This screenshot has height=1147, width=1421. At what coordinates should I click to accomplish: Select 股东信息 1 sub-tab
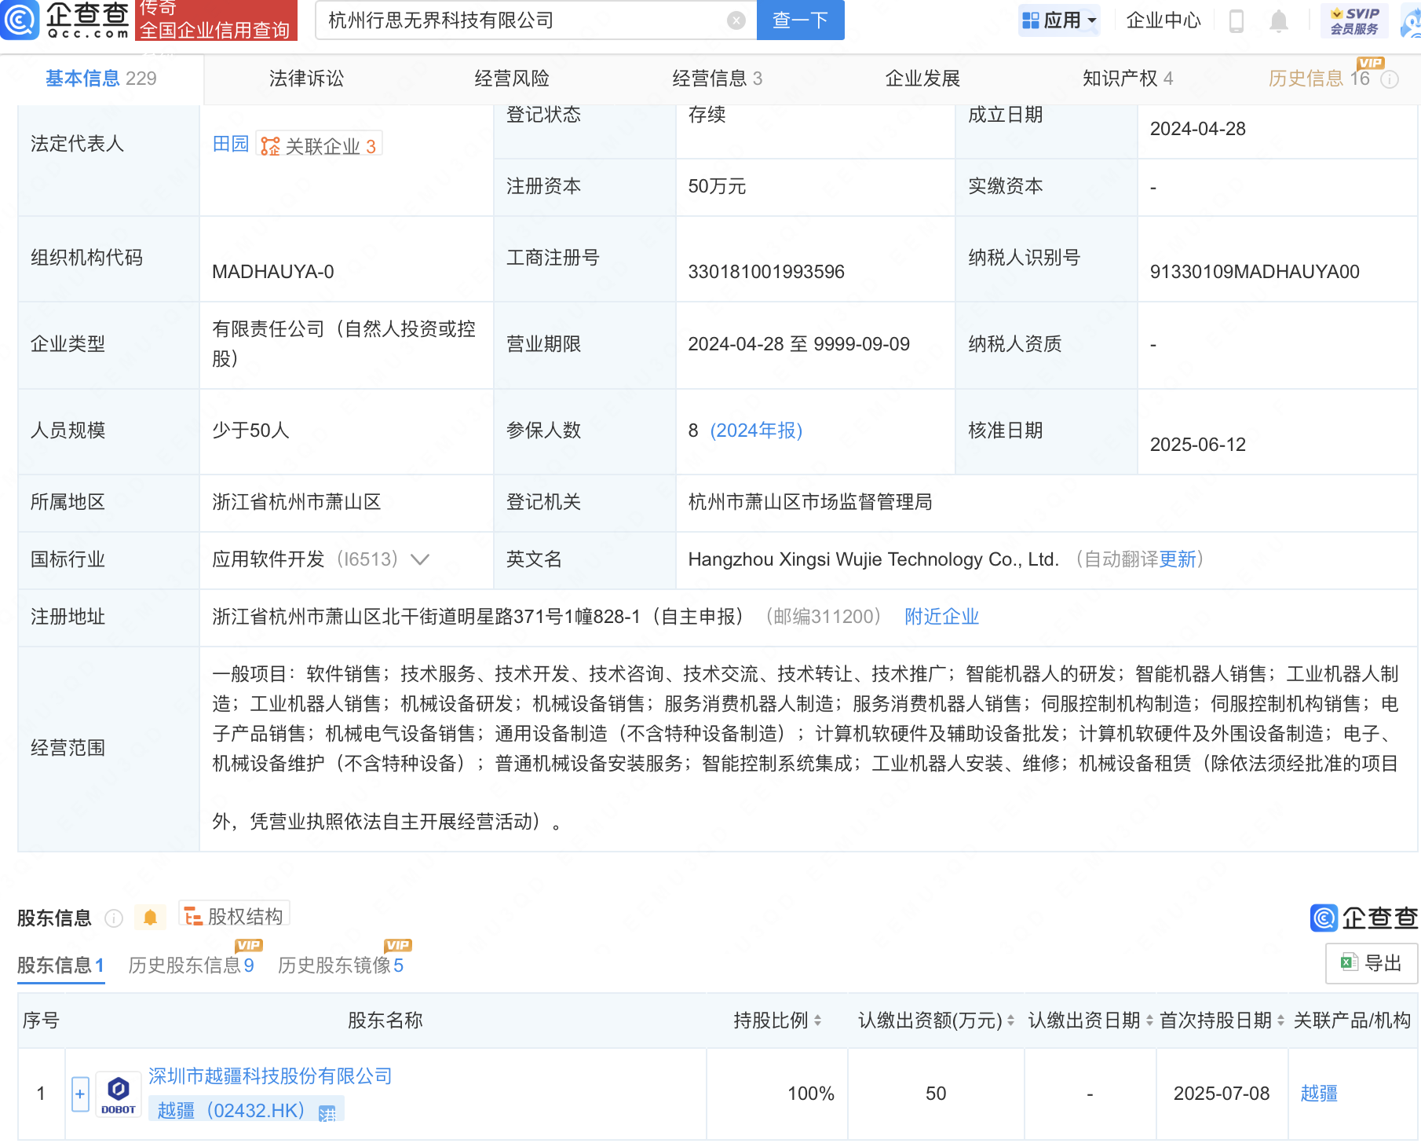pyautogui.click(x=60, y=966)
